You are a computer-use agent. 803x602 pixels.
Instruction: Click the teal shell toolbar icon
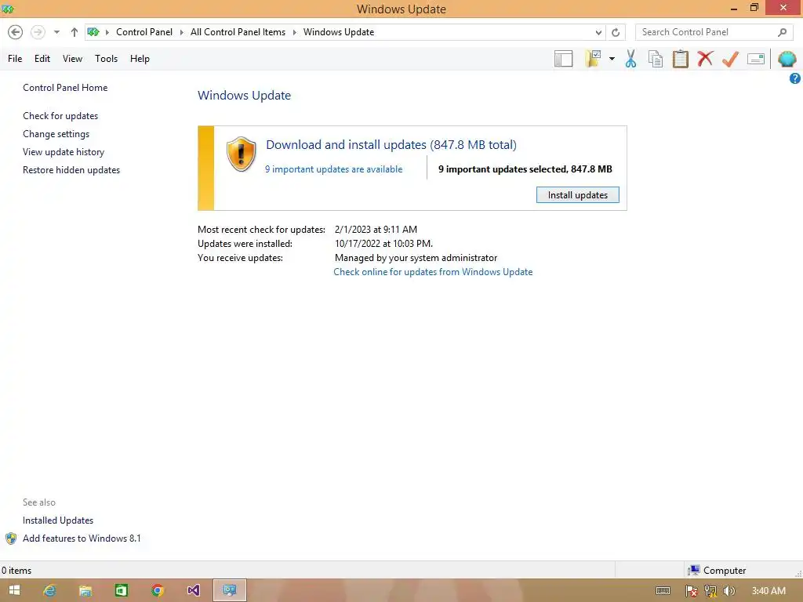coord(787,59)
